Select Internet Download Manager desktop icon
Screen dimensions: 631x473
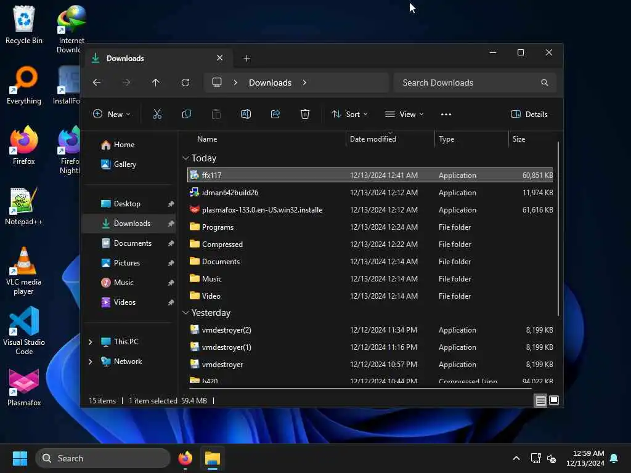(71, 30)
